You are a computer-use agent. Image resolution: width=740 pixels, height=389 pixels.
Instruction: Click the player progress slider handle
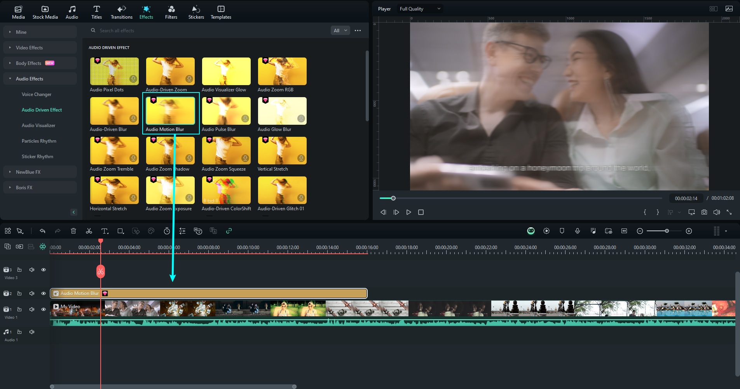[393, 198]
